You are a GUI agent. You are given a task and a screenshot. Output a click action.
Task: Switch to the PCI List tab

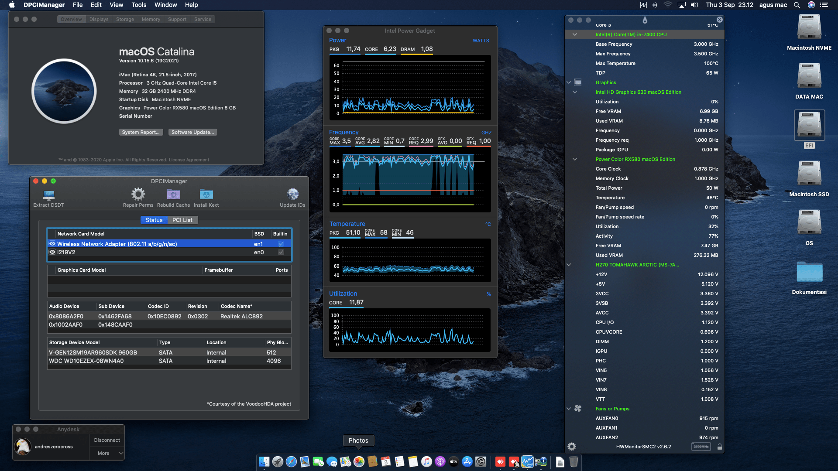182,220
